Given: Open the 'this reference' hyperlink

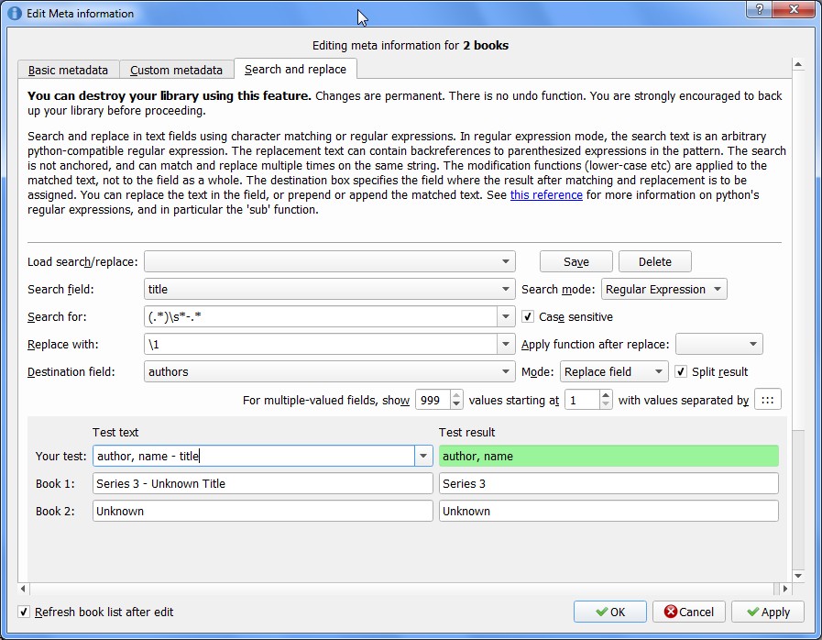Looking at the screenshot, I should [x=546, y=195].
